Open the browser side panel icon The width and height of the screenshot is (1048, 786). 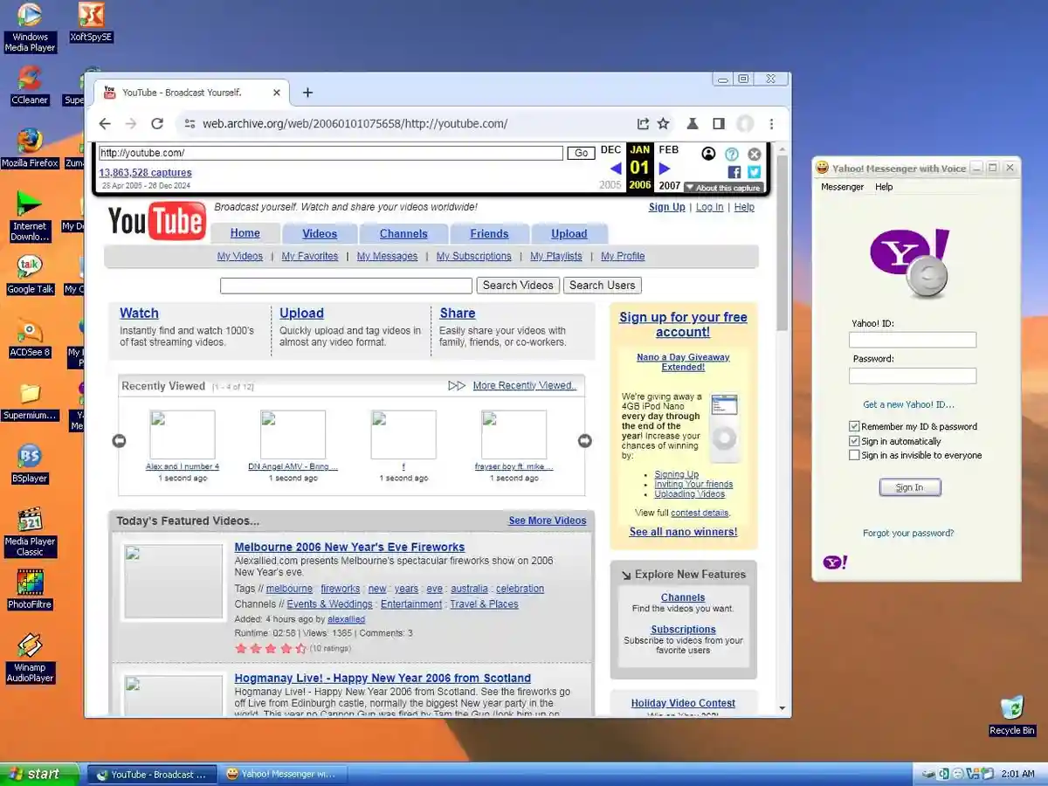pyautogui.click(x=719, y=124)
